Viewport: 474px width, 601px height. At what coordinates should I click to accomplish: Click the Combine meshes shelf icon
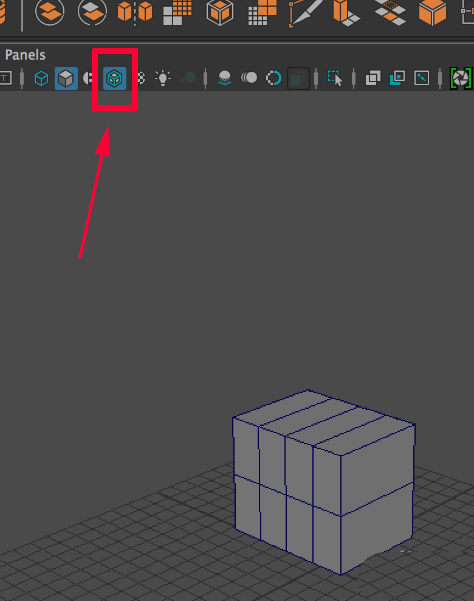[50, 12]
